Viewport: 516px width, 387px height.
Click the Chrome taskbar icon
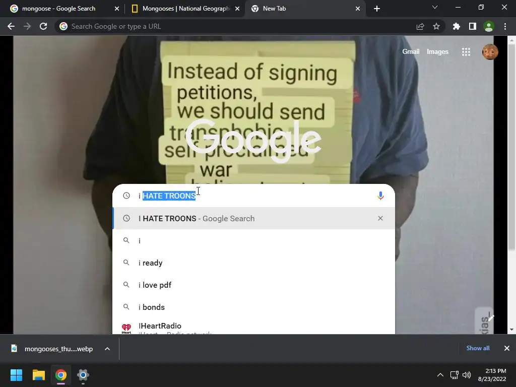click(60, 375)
